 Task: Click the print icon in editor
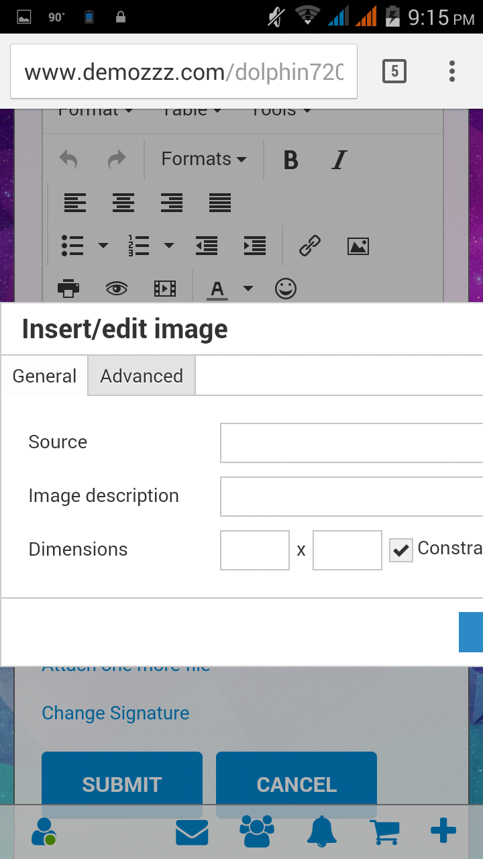tap(68, 289)
